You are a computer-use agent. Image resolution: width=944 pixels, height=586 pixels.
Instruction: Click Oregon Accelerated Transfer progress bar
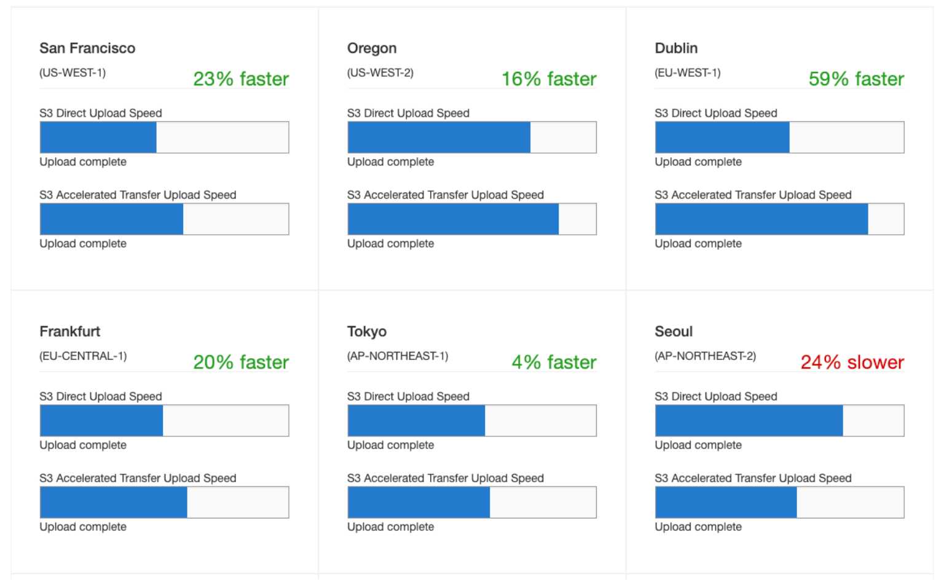click(471, 219)
